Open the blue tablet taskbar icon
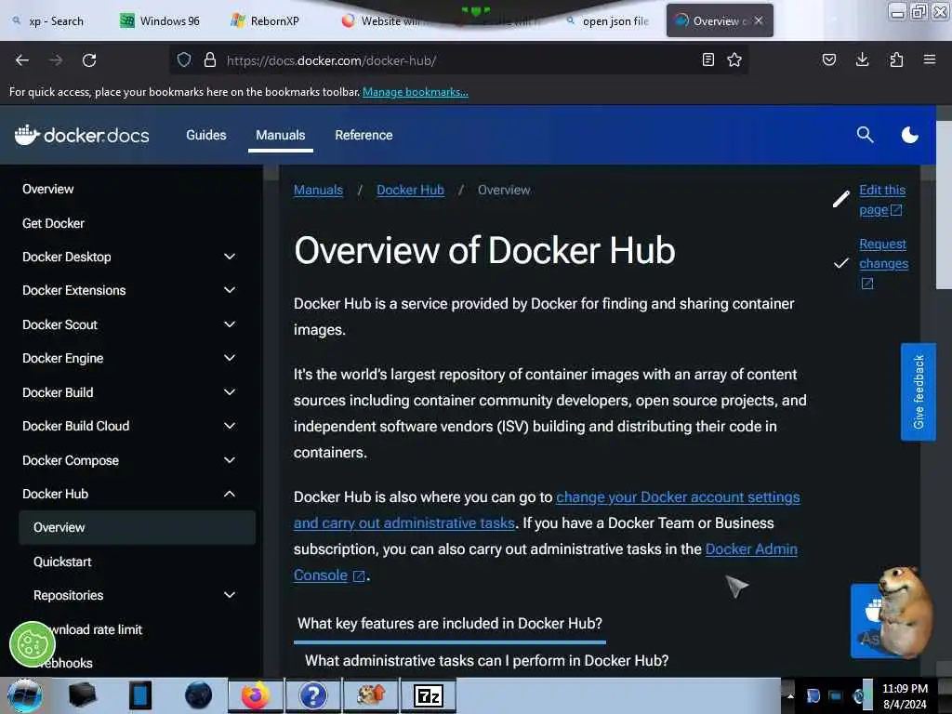The image size is (952, 714). click(x=139, y=695)
